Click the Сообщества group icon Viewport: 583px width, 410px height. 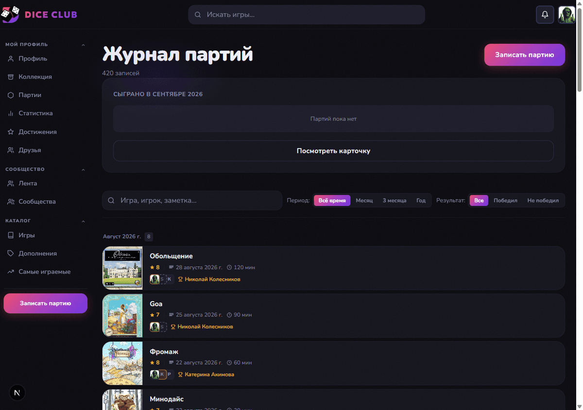point(11,202)
